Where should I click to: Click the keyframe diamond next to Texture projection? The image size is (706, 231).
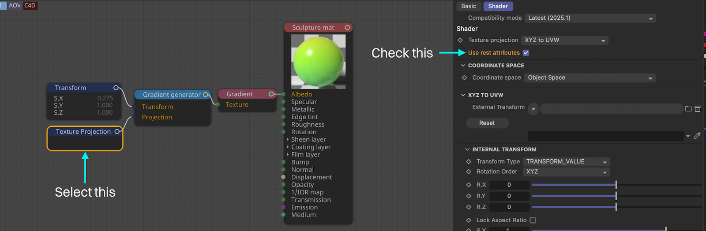click(x=460, y=40)
